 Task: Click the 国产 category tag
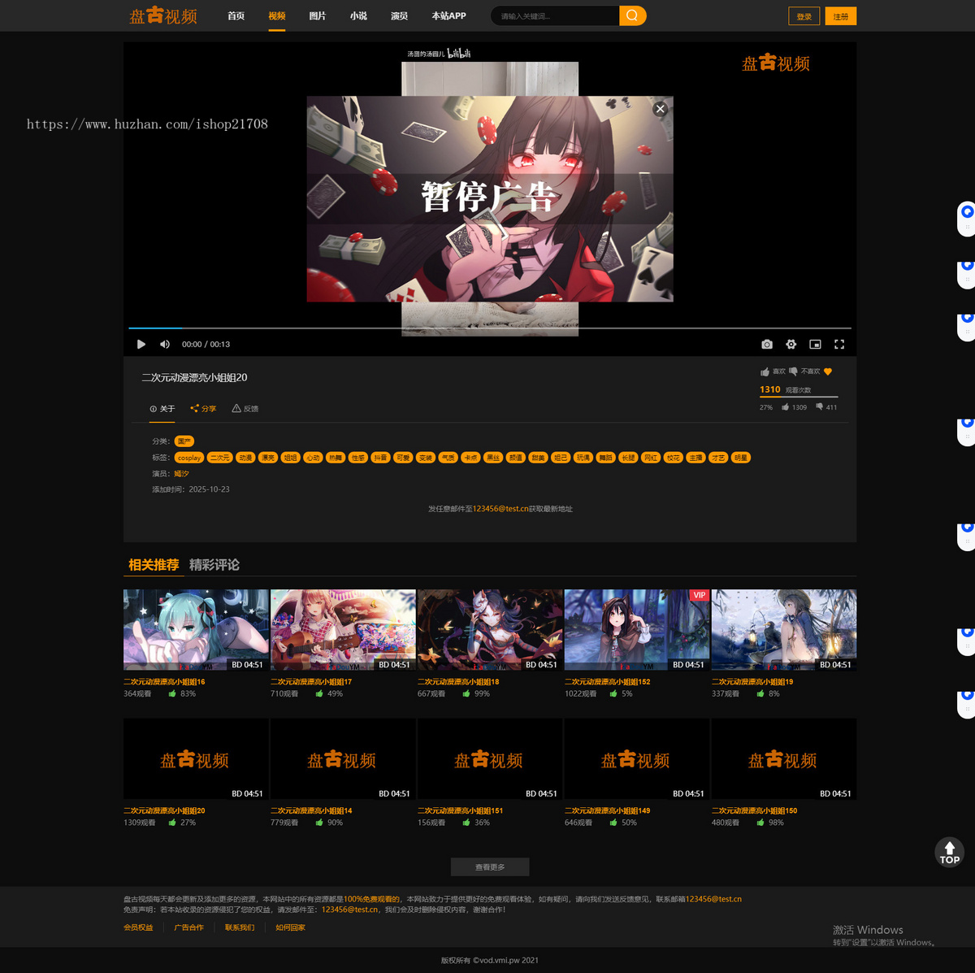pos(184,441)
